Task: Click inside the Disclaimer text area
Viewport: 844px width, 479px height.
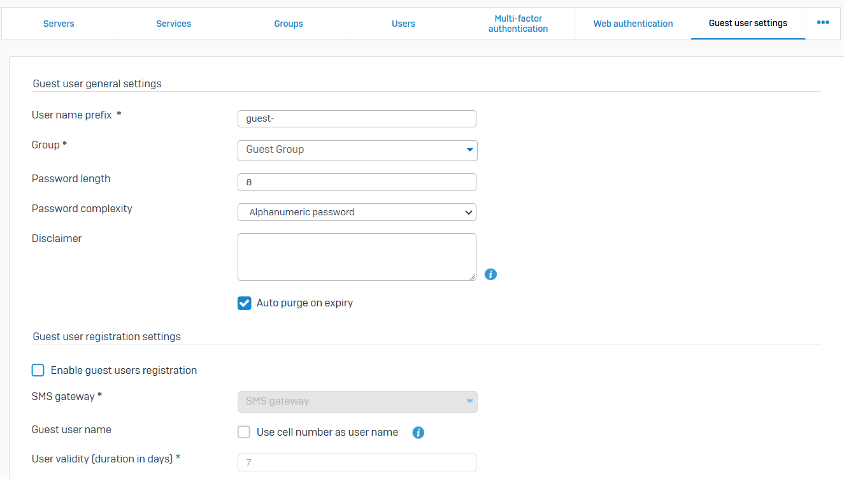Action: tap(357, 257)
